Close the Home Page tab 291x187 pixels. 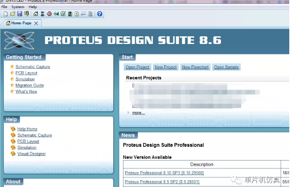(36, 23)
